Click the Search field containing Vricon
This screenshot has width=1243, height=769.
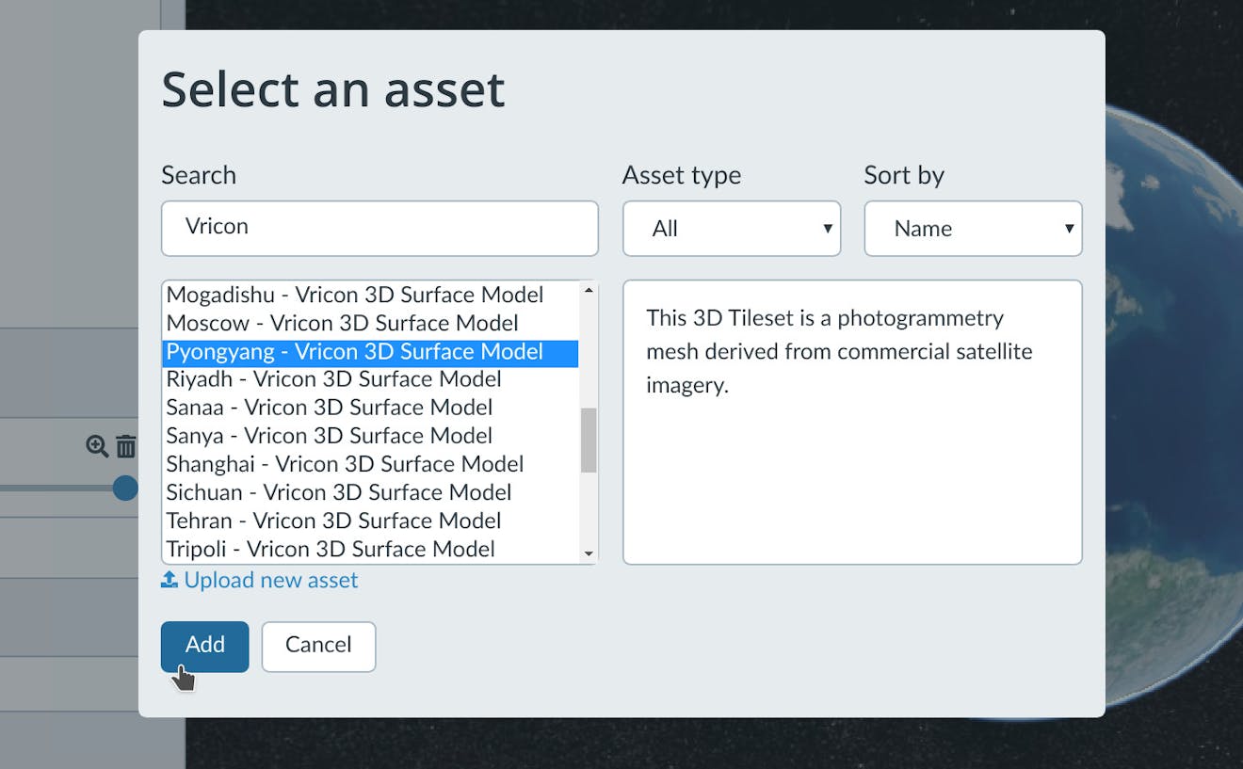[x=379, y=228]
